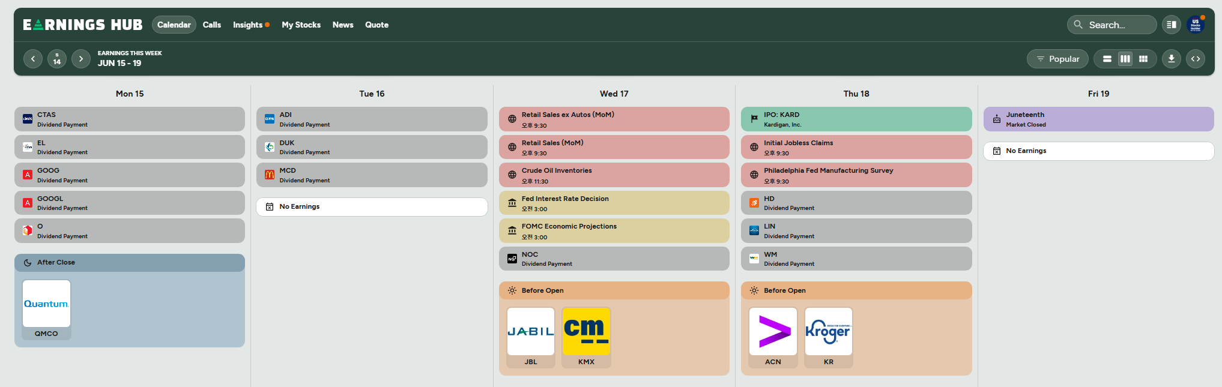Click the flag icon for IPO: KARD
1222x387 pixels.
[x=754, y=119]
